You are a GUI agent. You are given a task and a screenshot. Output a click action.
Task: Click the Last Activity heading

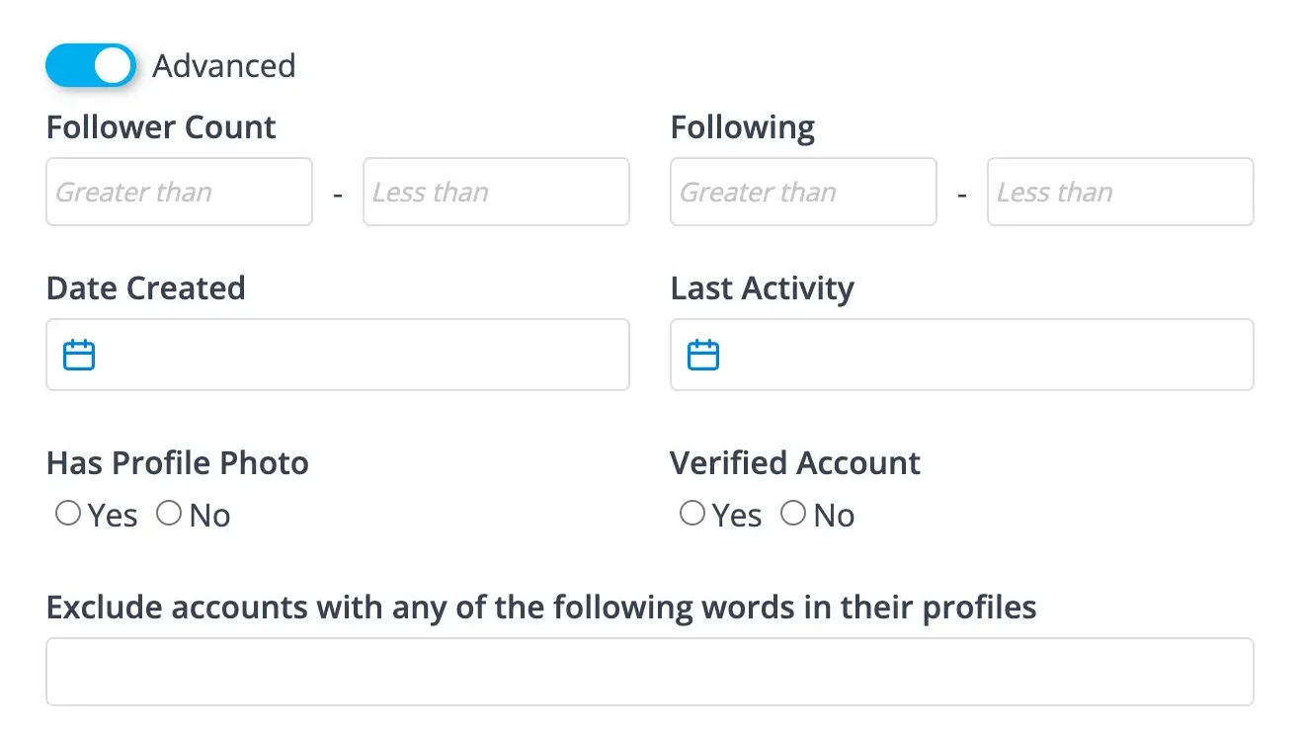point(762,287)
